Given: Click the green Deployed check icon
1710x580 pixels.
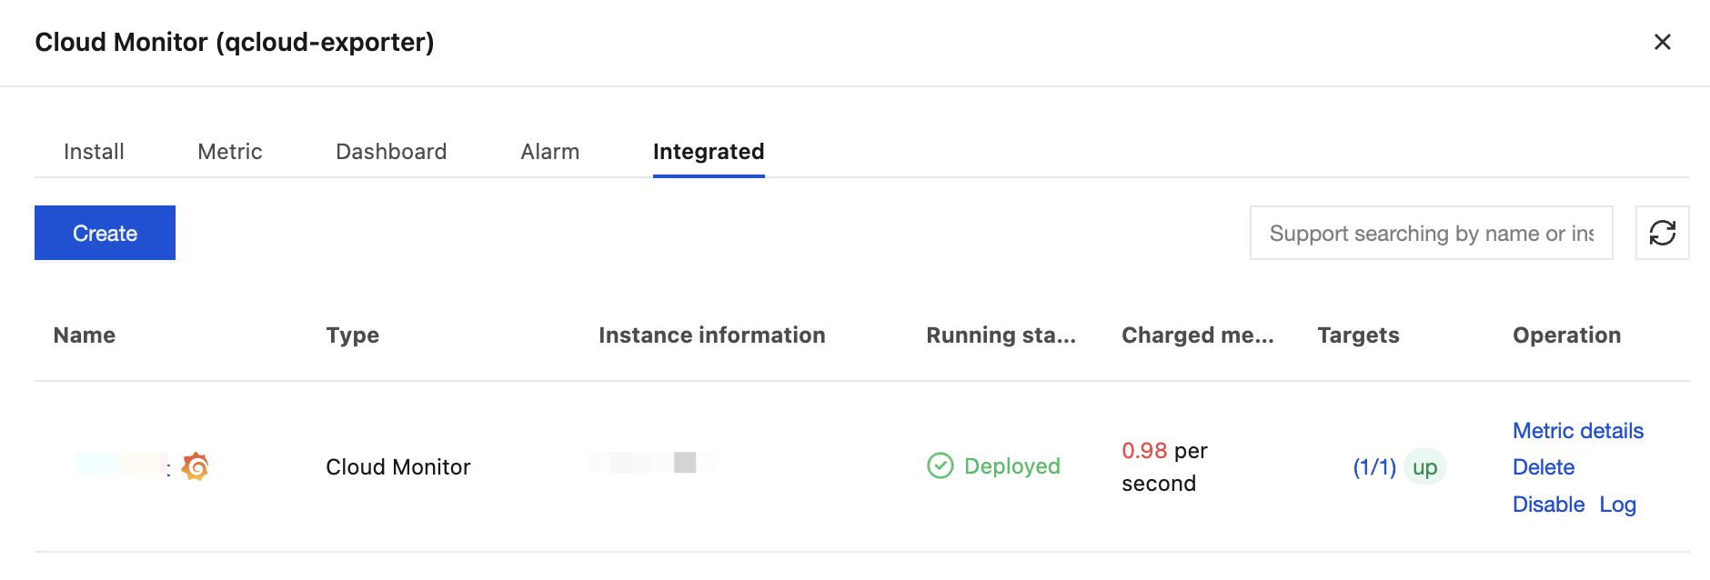Looking at the screenshot, I should click(940, 465).
